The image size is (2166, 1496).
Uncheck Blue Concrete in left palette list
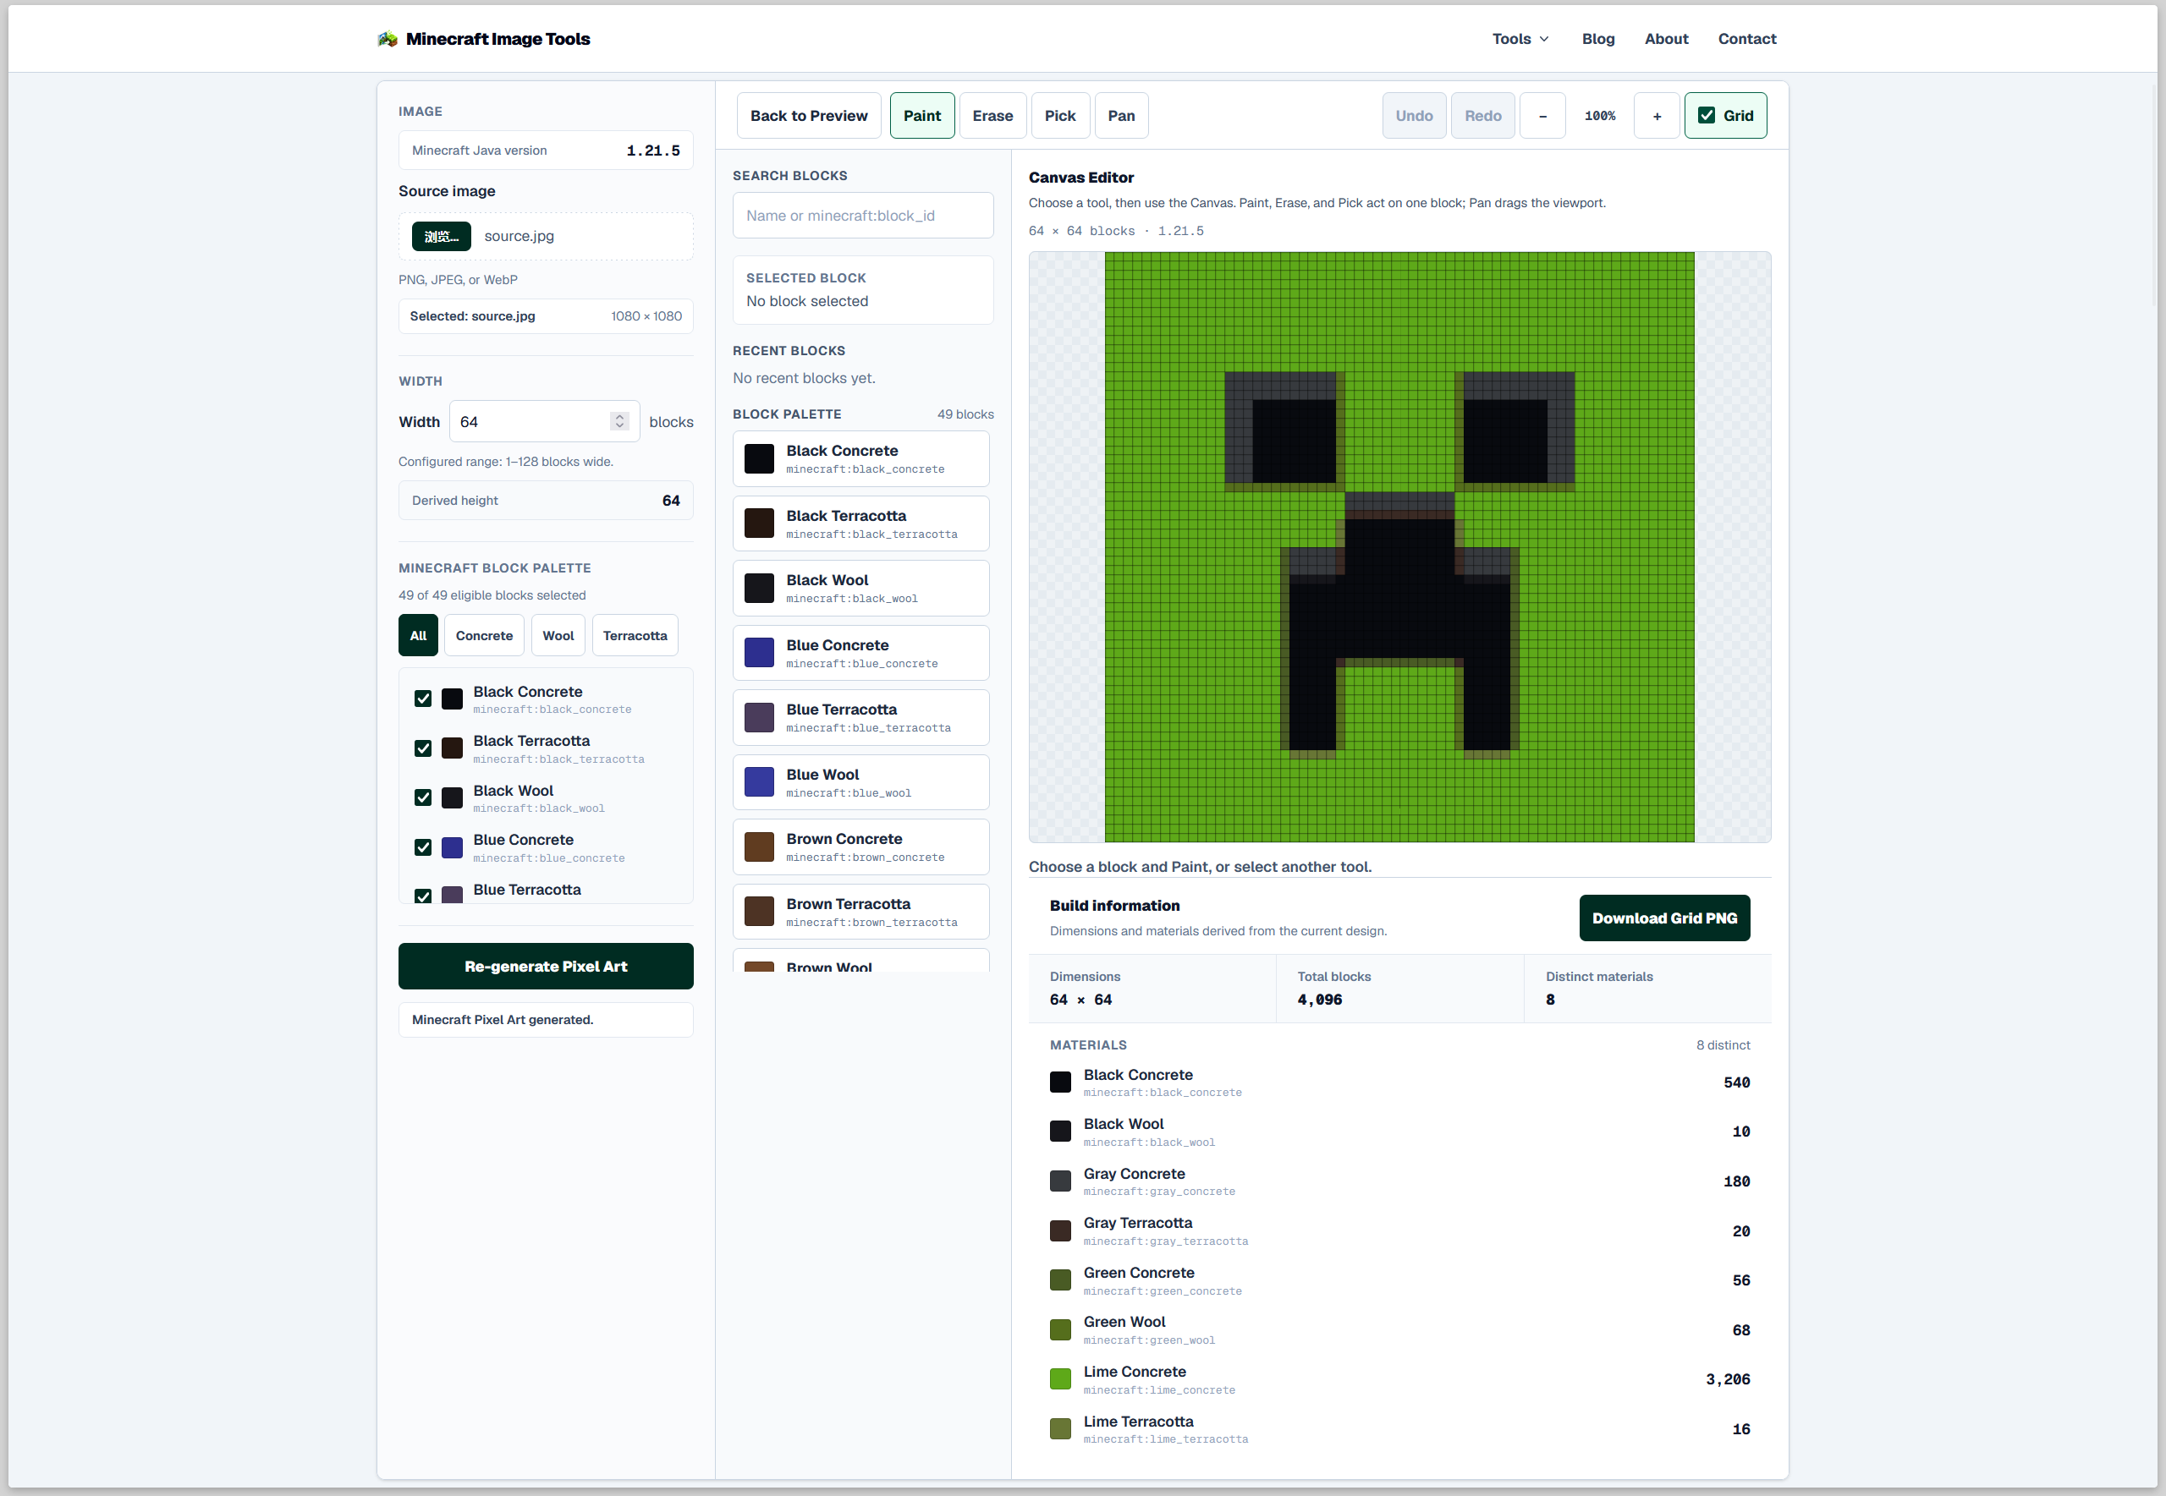click(x=423, y=847)
